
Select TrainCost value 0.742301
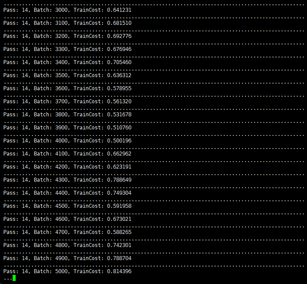point(119,245)
